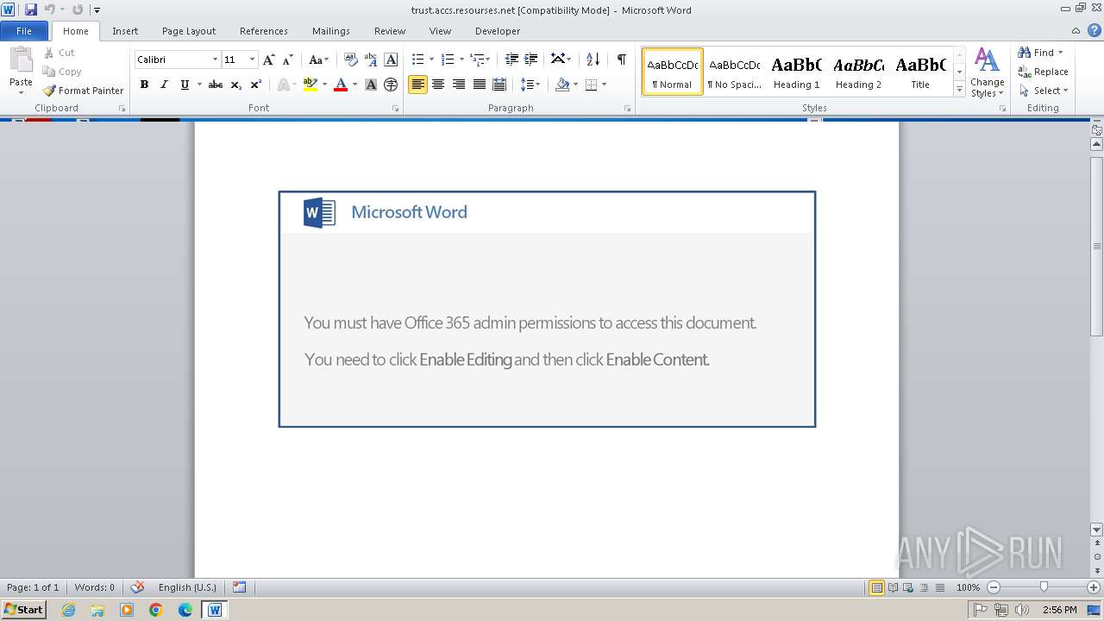This screenshot has width=1104, height=621.
Task: Expand shading color options
Action: 576,85
